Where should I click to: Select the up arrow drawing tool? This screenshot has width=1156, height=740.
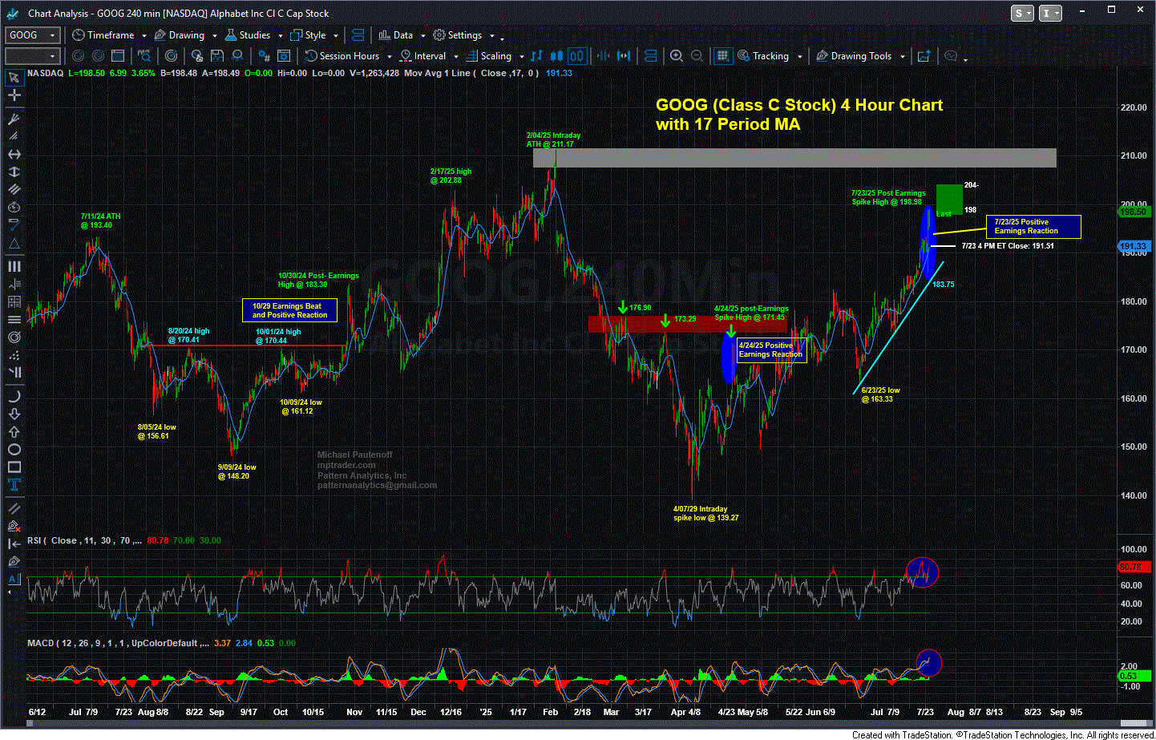click(14, 431)
